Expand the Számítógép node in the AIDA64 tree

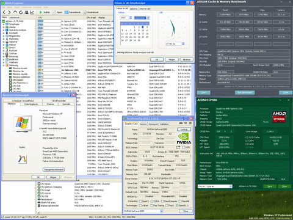pos(4,24)
